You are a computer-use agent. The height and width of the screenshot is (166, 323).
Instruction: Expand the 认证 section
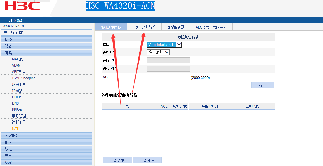click(x=46, y=149)
